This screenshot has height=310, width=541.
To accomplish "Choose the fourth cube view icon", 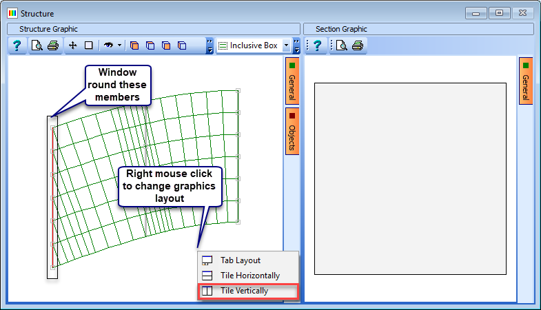I will point(182,45).
